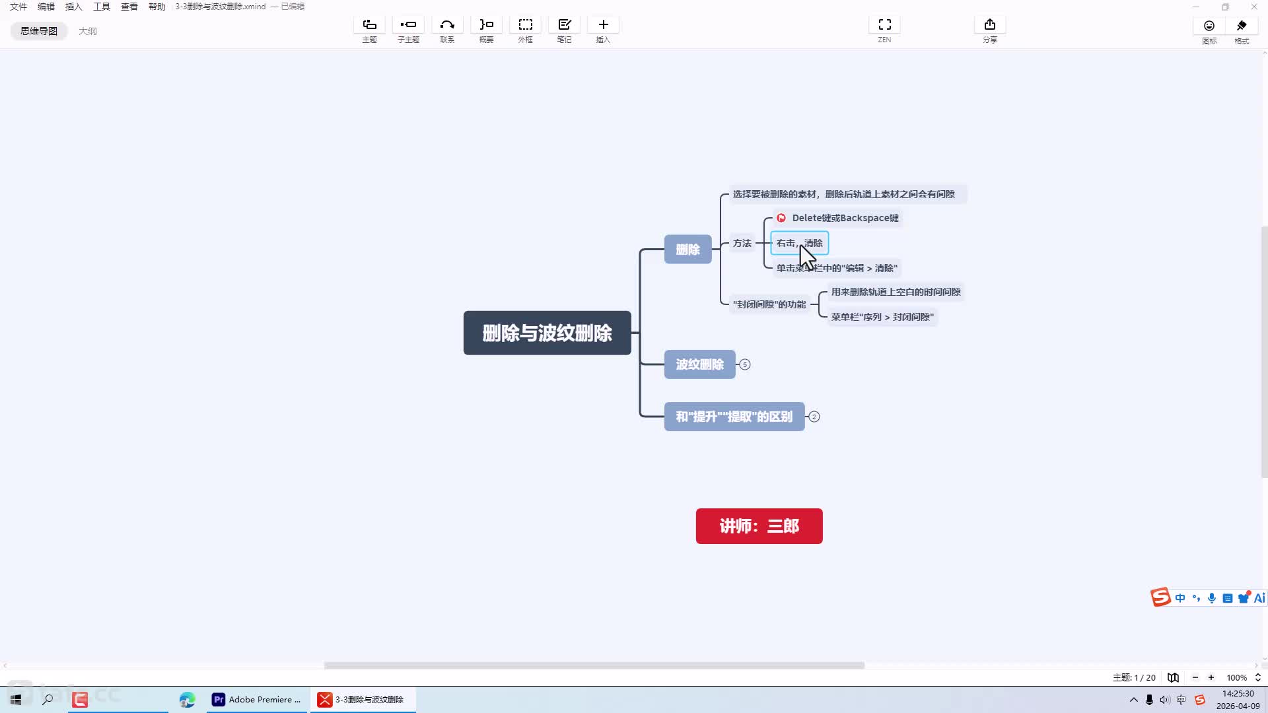Open the 笔记 notes tool
Viewport: 1268px width, 713px height.
point(564,25)
